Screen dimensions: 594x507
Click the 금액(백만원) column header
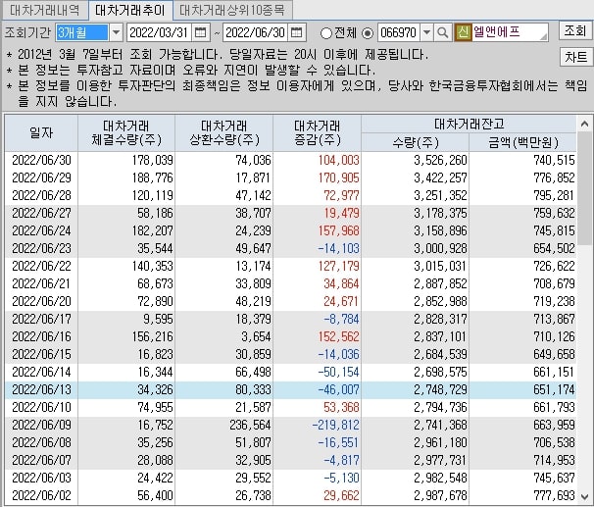click(523, 142)
